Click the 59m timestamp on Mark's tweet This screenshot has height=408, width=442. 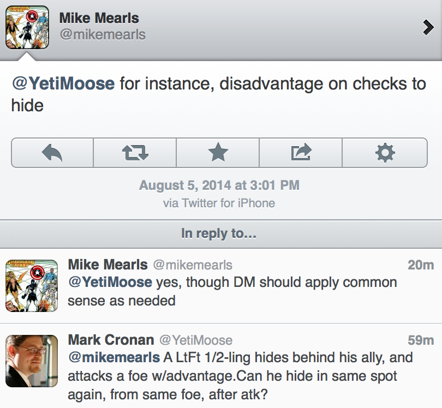420,340
